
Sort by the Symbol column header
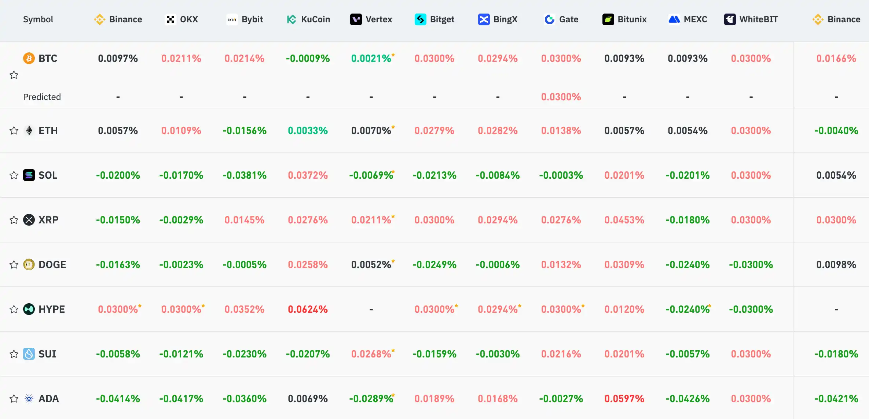(38, 19)
